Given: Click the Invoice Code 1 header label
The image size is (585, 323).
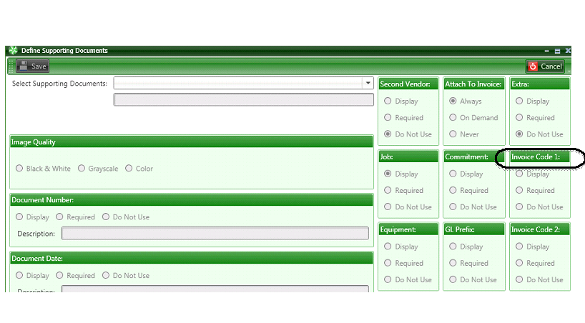Looking at the screenshot, I should tap(536, 156).
